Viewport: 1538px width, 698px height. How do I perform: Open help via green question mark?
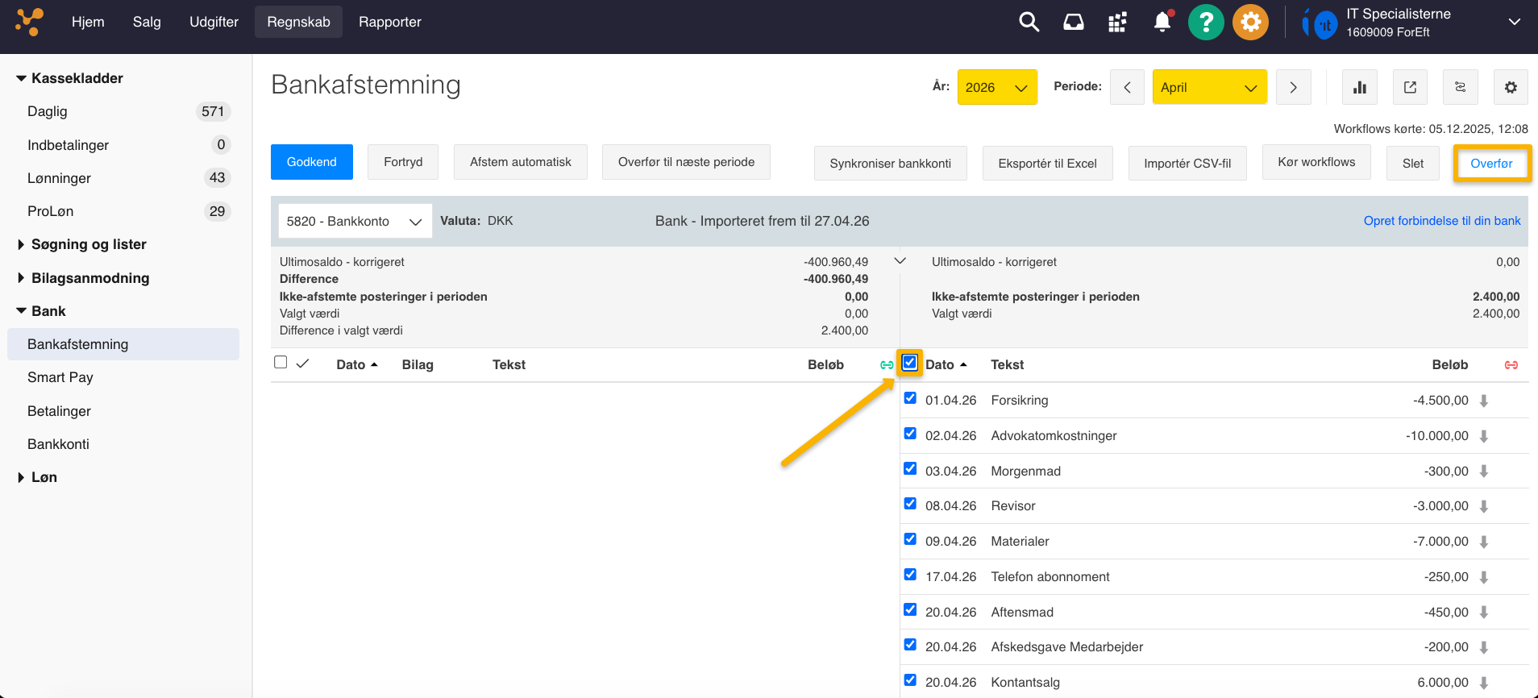tap(1206, 23)
